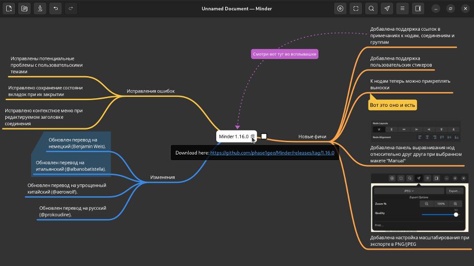474x266 pixels.
Task: Follow the github.com Minder releases link
Action: [x=272, y=153]
